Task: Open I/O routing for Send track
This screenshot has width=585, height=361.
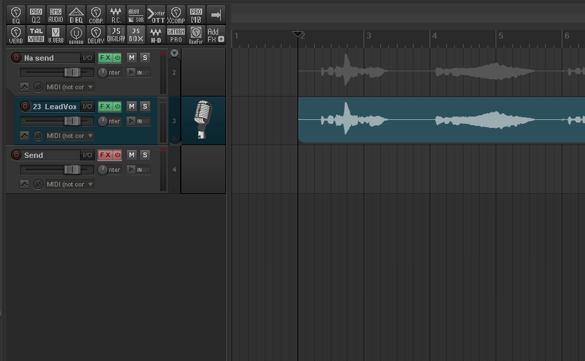Action: pos(87,155)
